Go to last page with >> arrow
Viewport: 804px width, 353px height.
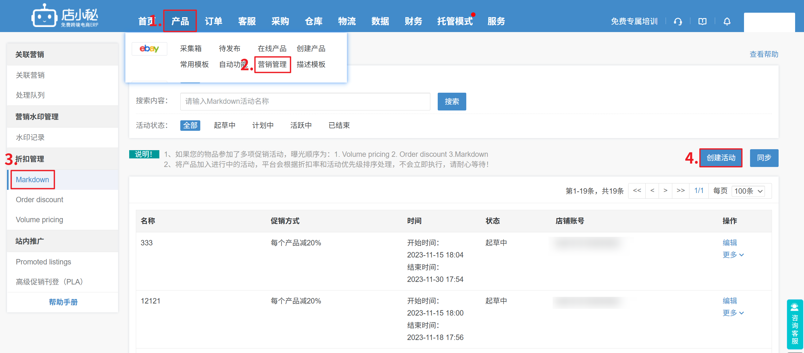tap(681, 191)
